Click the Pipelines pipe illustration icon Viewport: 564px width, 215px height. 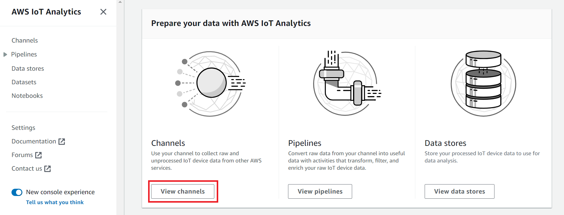(x=347, y=84)
